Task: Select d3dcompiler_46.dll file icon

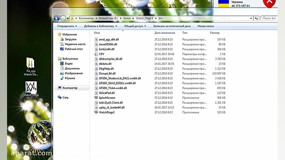Action: pos(96,59)
